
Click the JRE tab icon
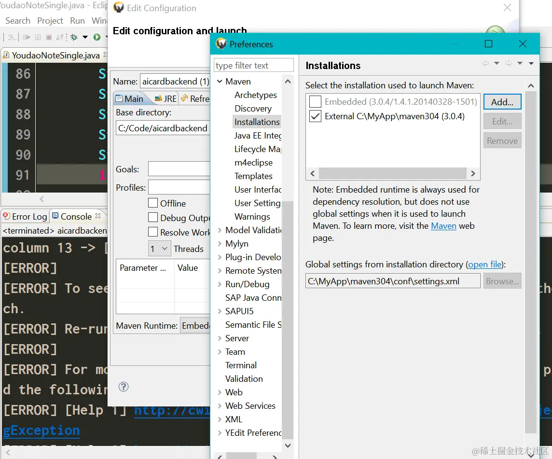158,98
